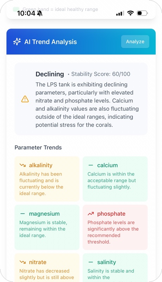The width and height of the screenshot is (162, 282).
Task: Click the downward trend arrow next to nitrate
Action: (x=23, y=262)
